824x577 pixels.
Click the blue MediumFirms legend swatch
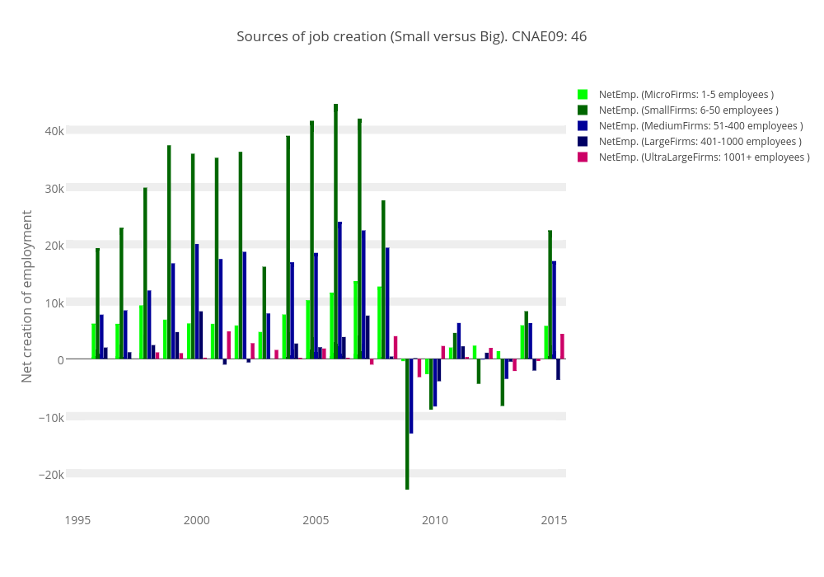583,126
